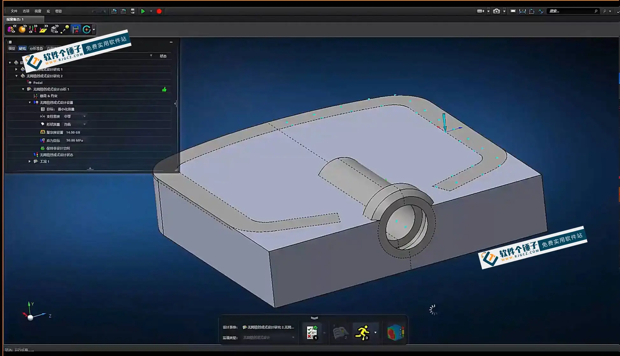
Task: Click the circular rotate refresh icon
Action: [x=87, y=29]
